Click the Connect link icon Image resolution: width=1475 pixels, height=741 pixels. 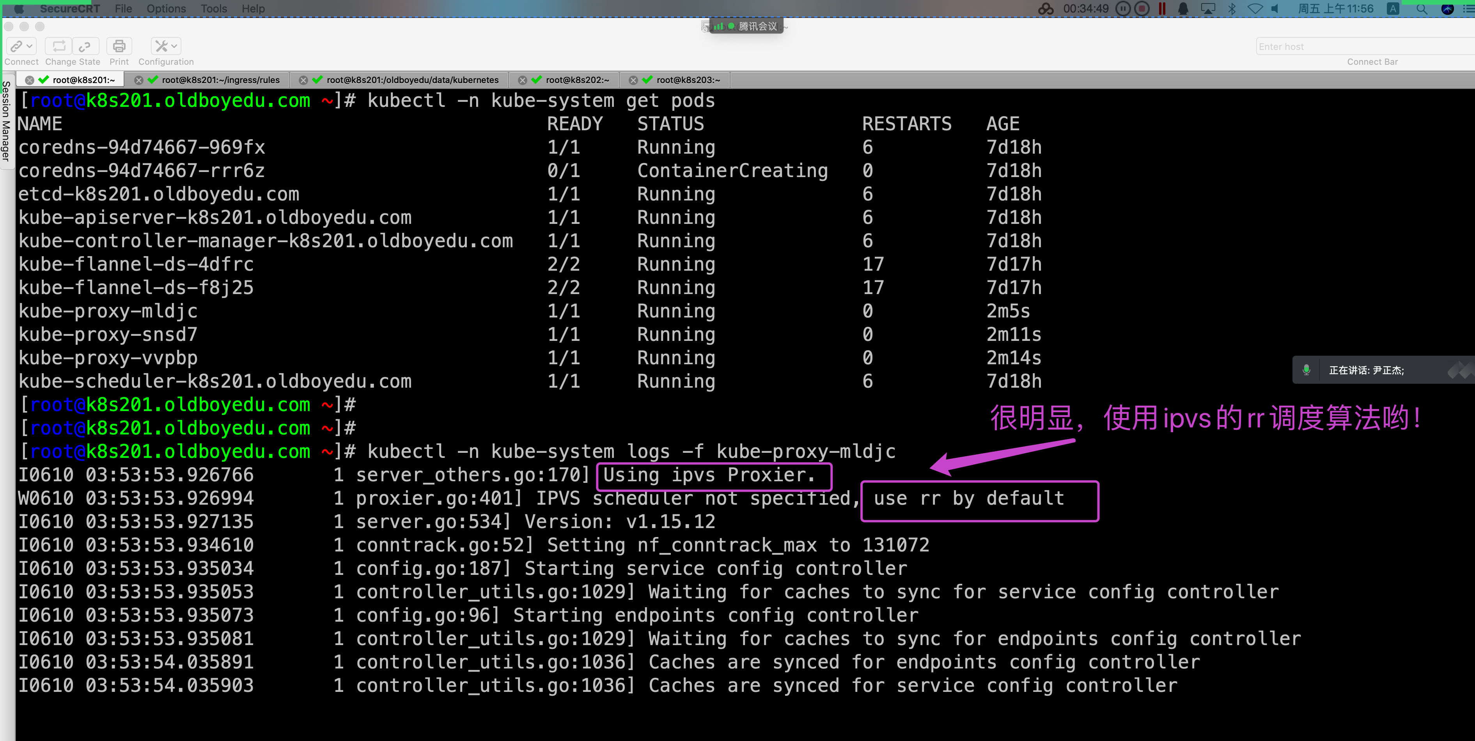click(x=17, y=46)
